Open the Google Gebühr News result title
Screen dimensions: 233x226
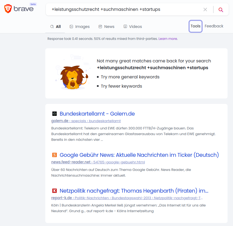139,155
